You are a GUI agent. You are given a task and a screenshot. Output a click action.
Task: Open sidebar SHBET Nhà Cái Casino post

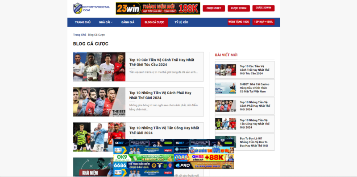pos(254,88)
